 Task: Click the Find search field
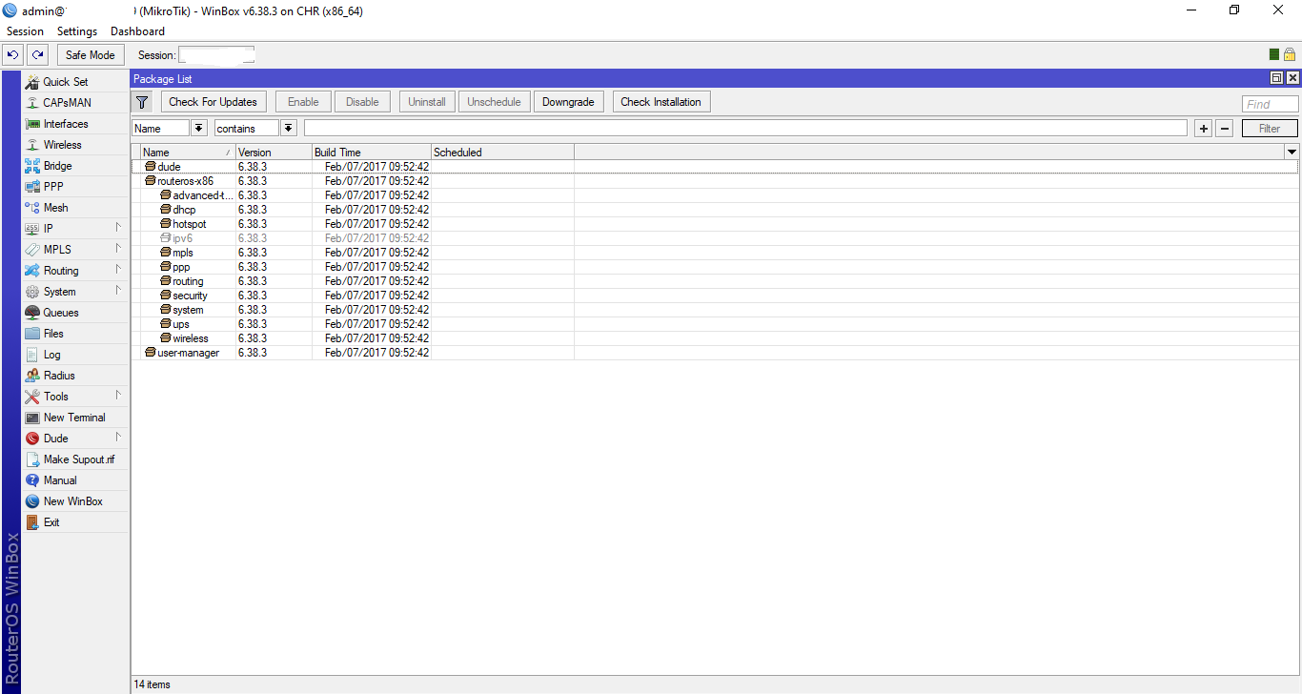[x=1270, y=104]
